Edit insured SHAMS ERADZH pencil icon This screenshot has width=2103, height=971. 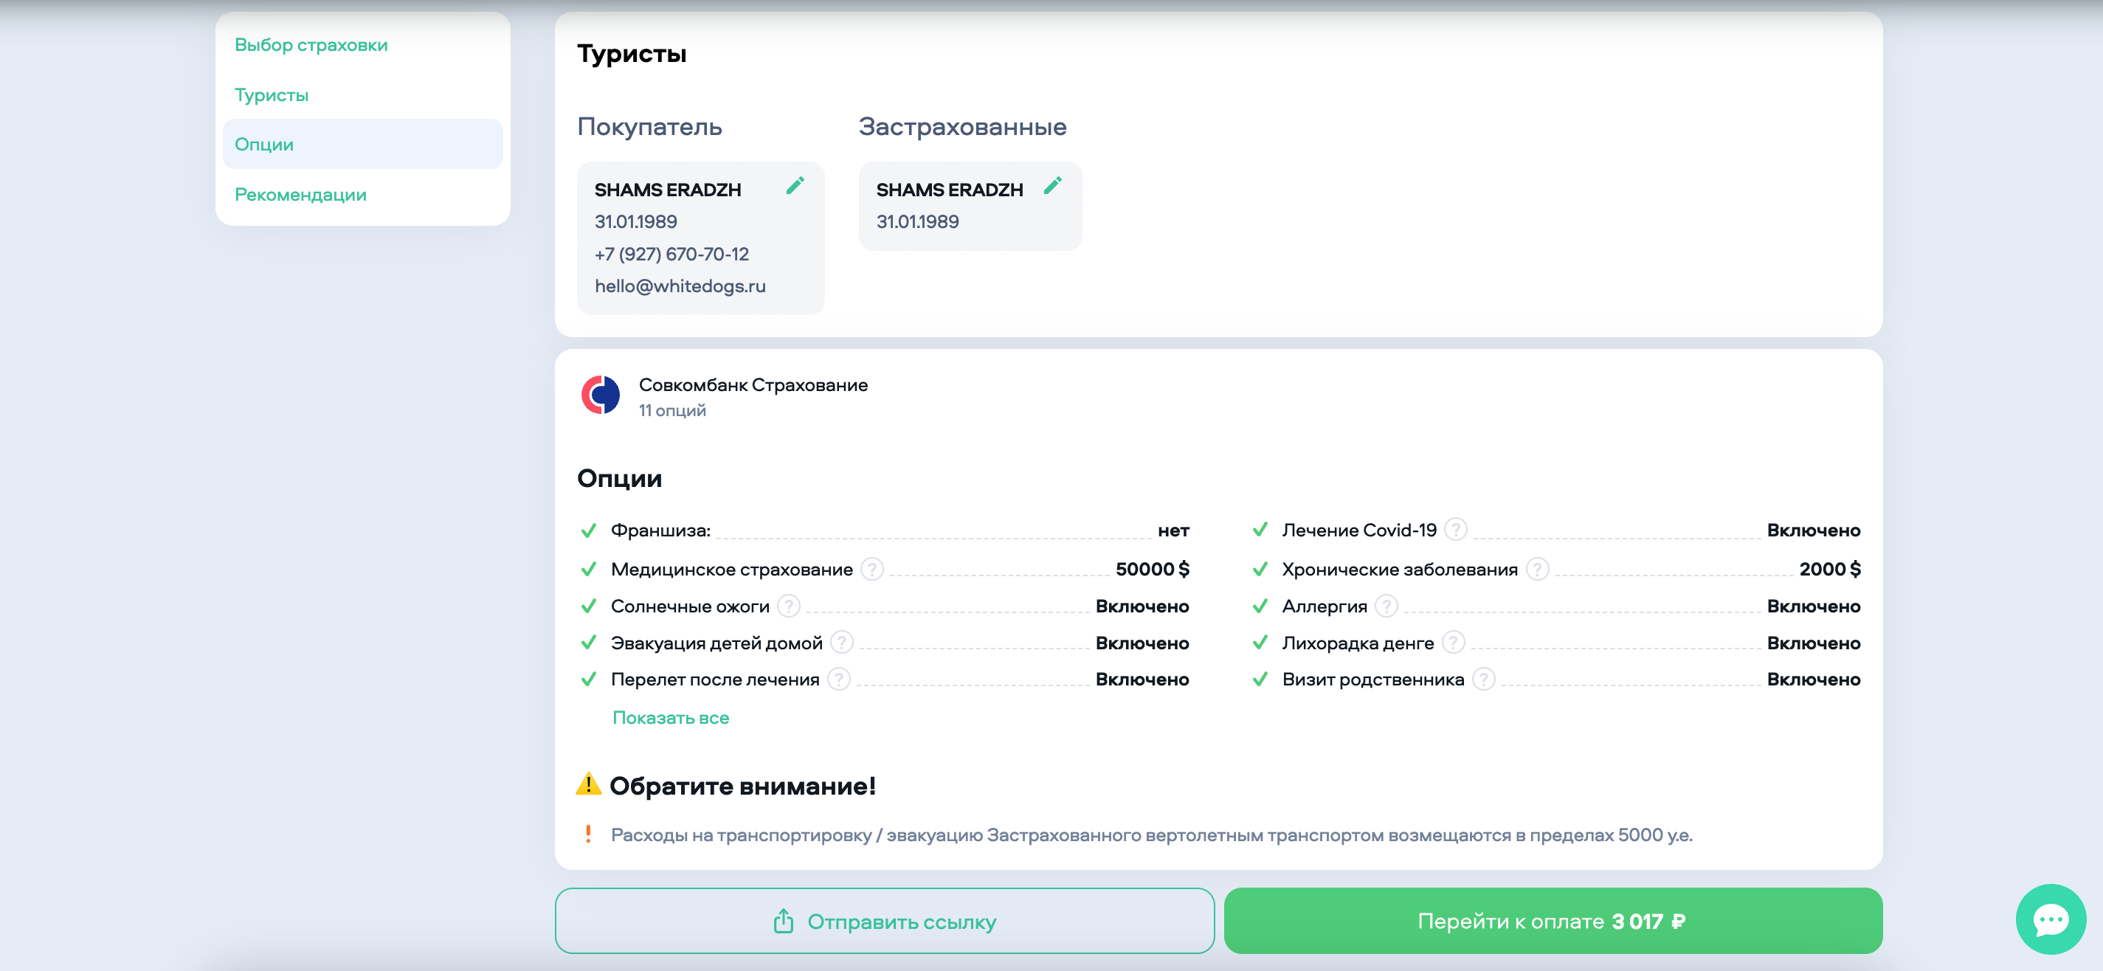click(1052, 186)
